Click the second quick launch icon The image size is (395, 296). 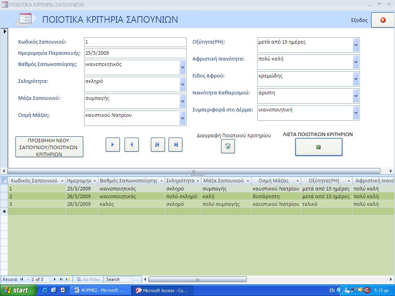[54, 290]
